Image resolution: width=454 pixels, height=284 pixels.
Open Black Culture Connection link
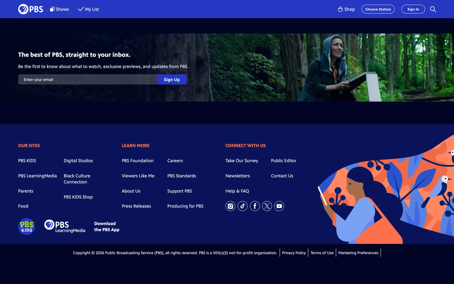[77, 179]
